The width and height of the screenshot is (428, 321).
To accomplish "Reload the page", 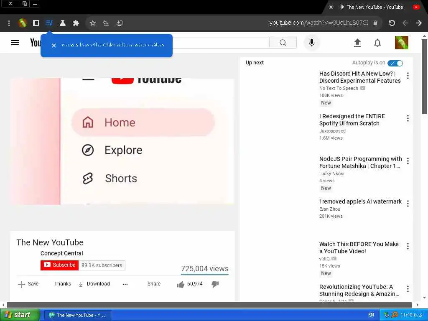I will click(x=392, y=23).
